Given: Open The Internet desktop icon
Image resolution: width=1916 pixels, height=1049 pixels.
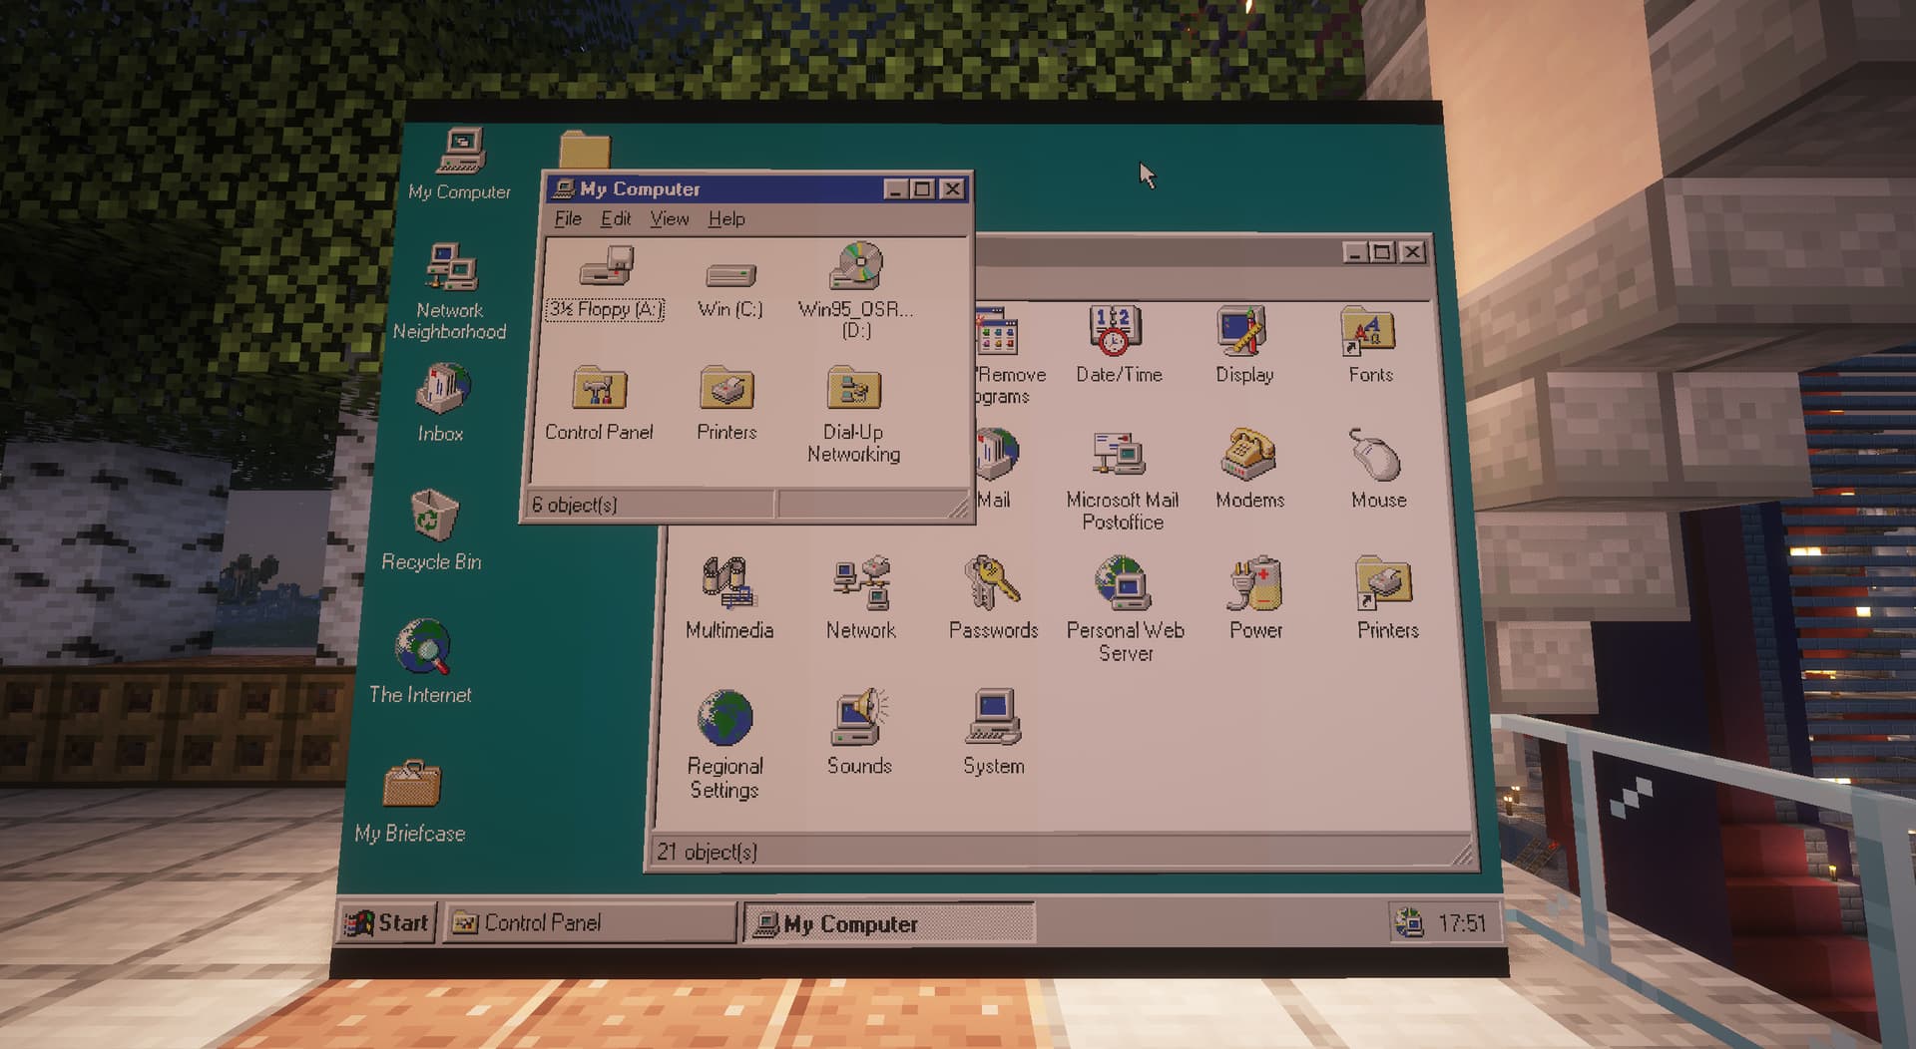Looking at the screenshot, I should tap(423, 648).
